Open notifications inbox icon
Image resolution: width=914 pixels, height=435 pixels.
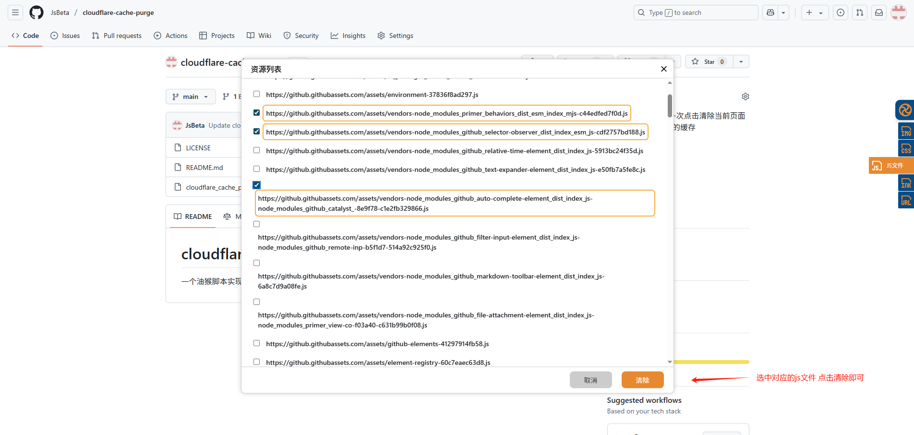click(x=879, y=12)
